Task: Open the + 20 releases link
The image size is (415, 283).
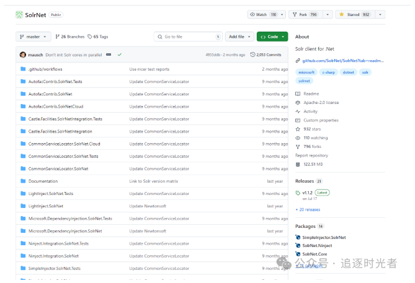Action: pyautogui.click(x=308, y=209)
